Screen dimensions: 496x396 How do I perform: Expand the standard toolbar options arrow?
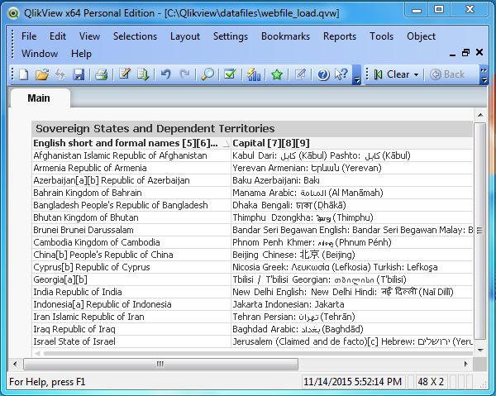point(356,75)
